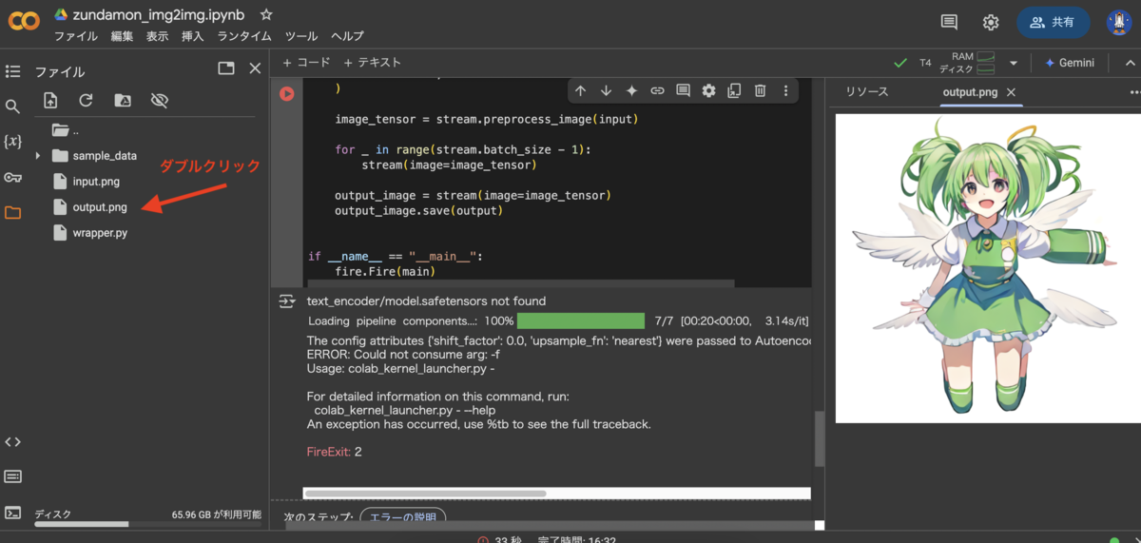Click the horizontal scrollbar under output
This screenshot has height=543, width=1141.
[x=425, y=494]
